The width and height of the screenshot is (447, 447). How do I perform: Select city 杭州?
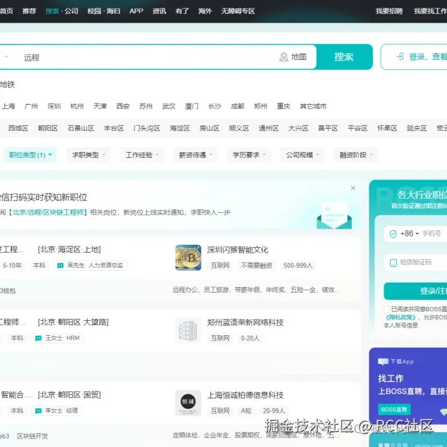[77, 107]
